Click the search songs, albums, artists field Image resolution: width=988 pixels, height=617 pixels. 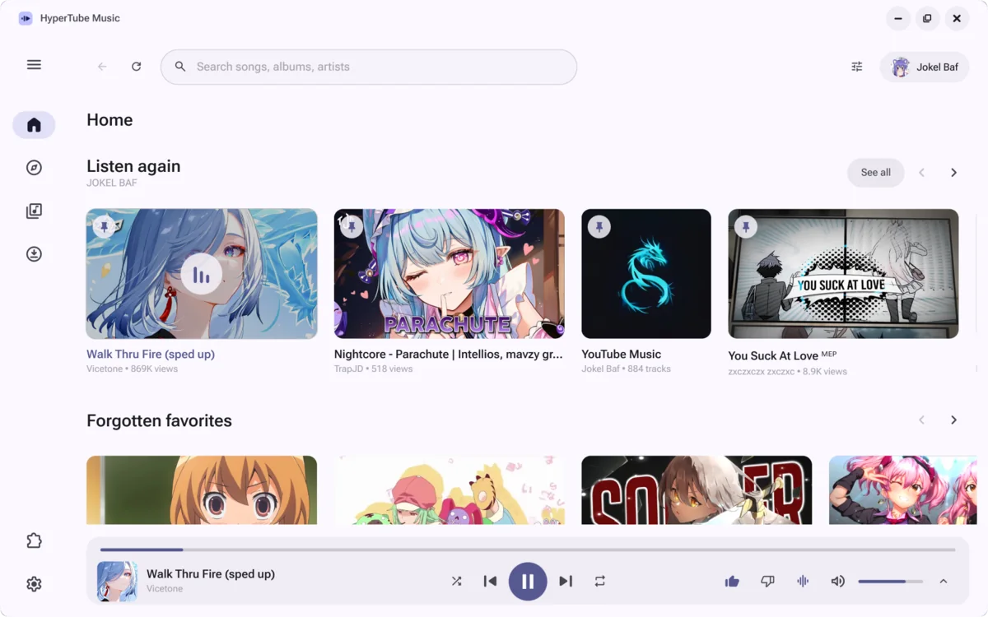point(369,67)
